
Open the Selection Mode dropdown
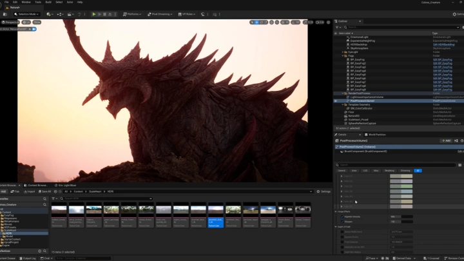26,14
